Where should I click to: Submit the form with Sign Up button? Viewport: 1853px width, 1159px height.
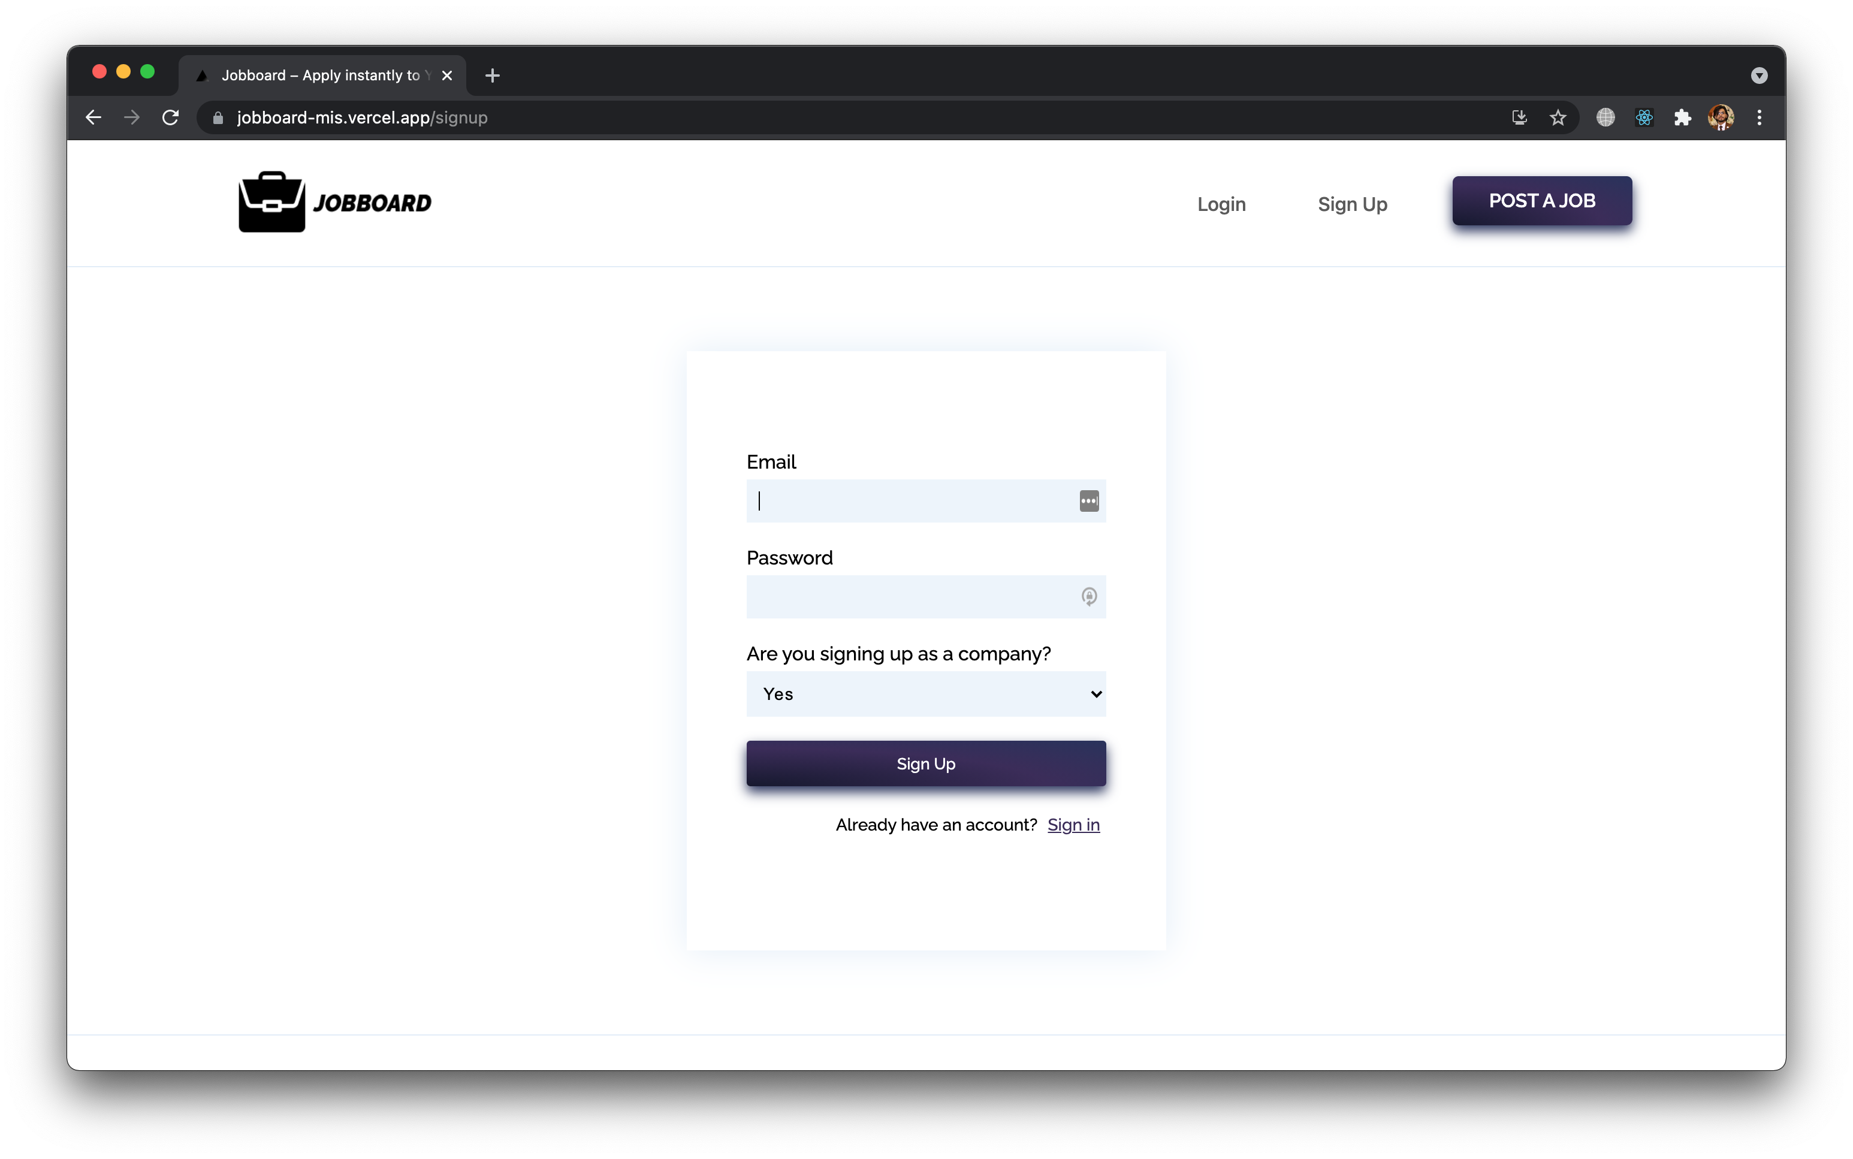pyautogui.click(x=926, y=763)
